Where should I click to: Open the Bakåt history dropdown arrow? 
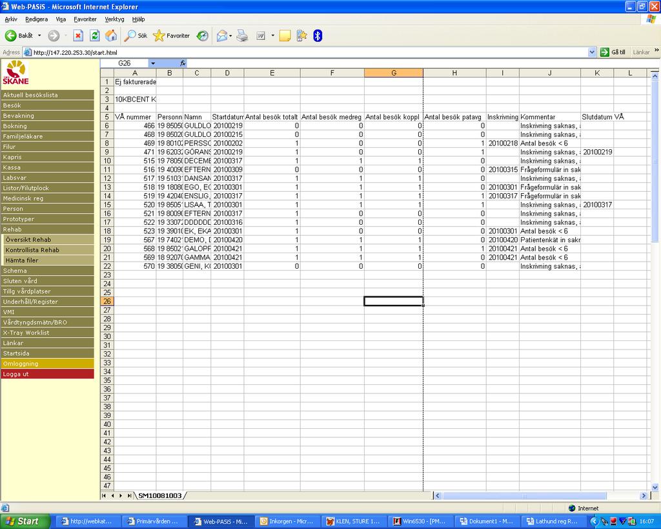[39, 36]
